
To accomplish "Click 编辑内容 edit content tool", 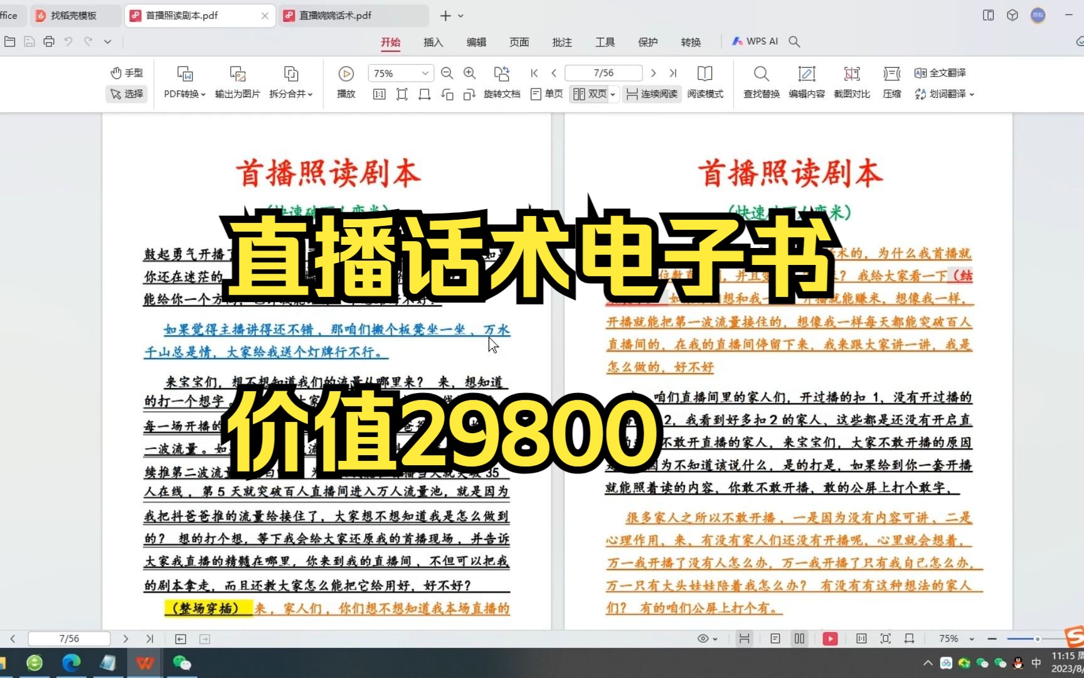I will tap(807, 82).
